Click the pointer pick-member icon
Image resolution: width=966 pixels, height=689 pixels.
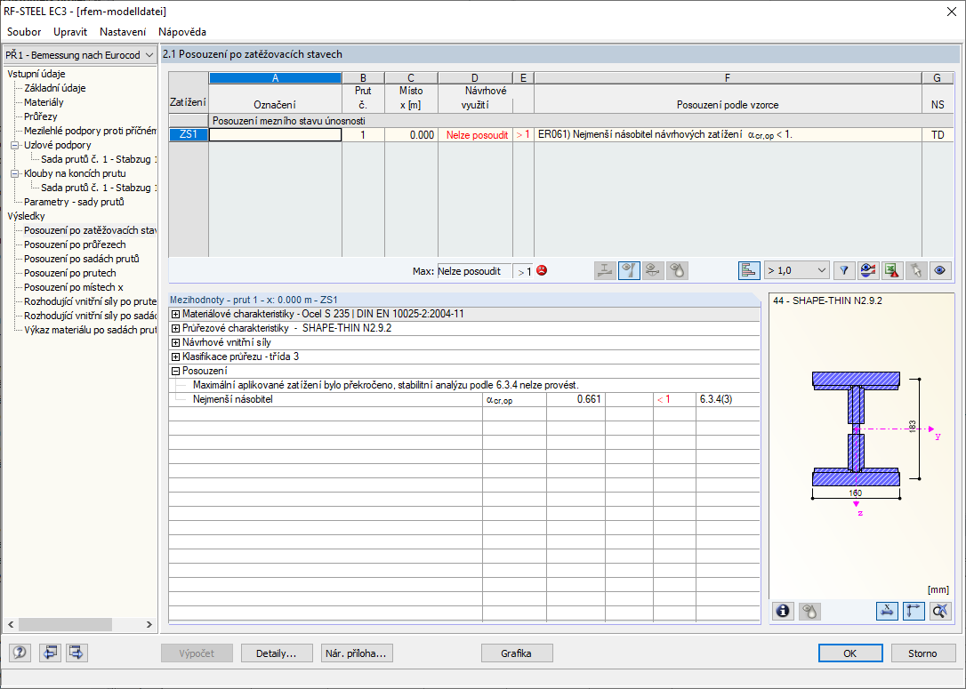[916, 271]
